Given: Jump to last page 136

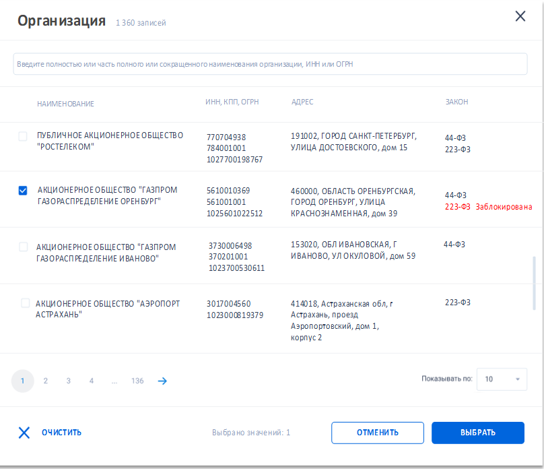Looking at the screenshot, I should 137,381.
